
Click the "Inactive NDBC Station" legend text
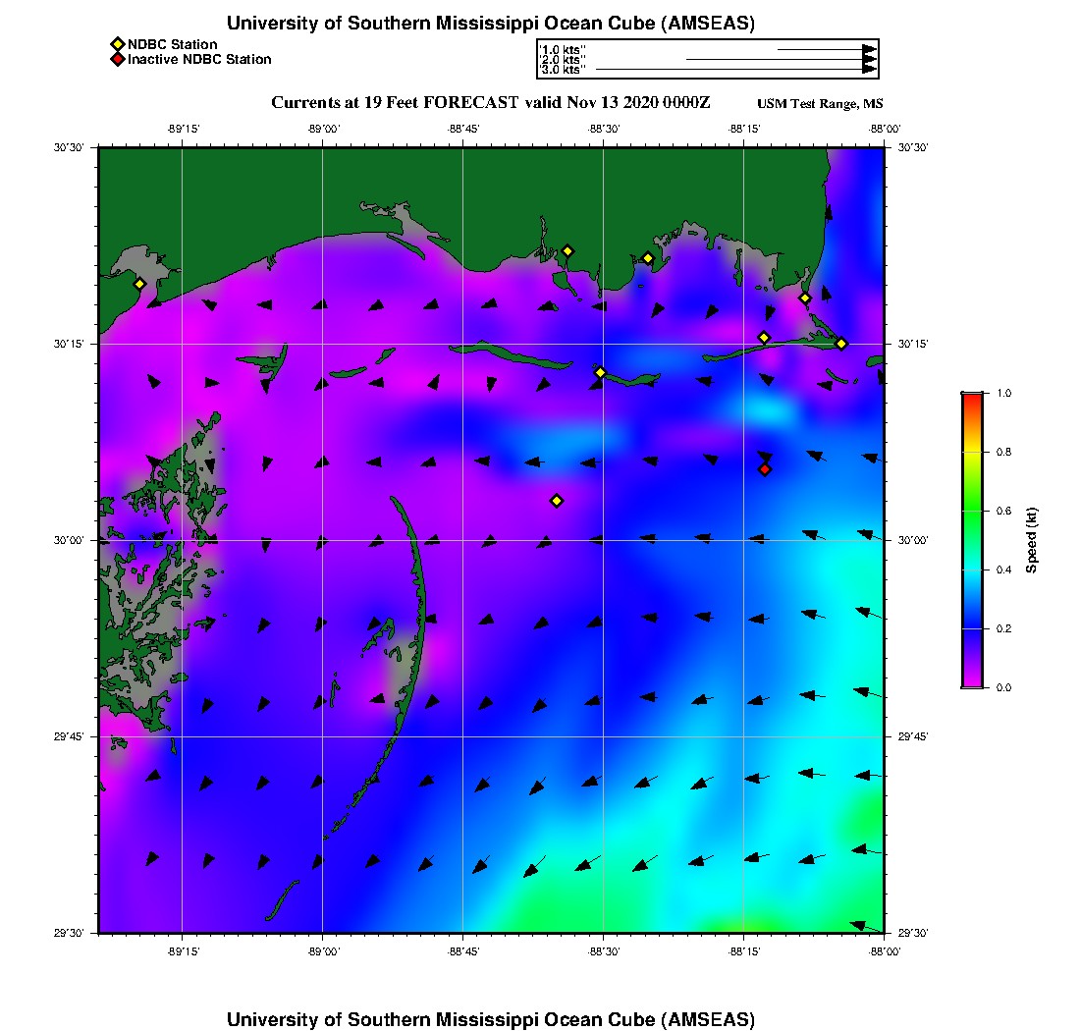[199, 60]
